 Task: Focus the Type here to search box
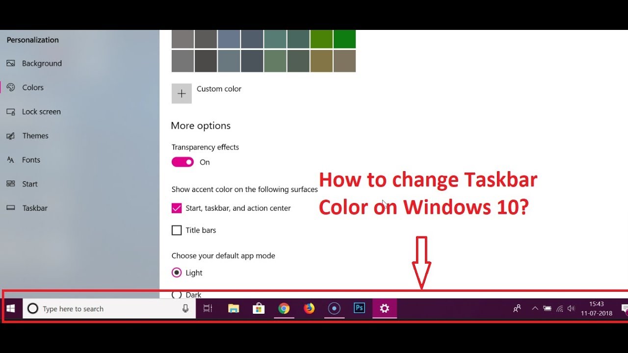click(x=109, y=309)
